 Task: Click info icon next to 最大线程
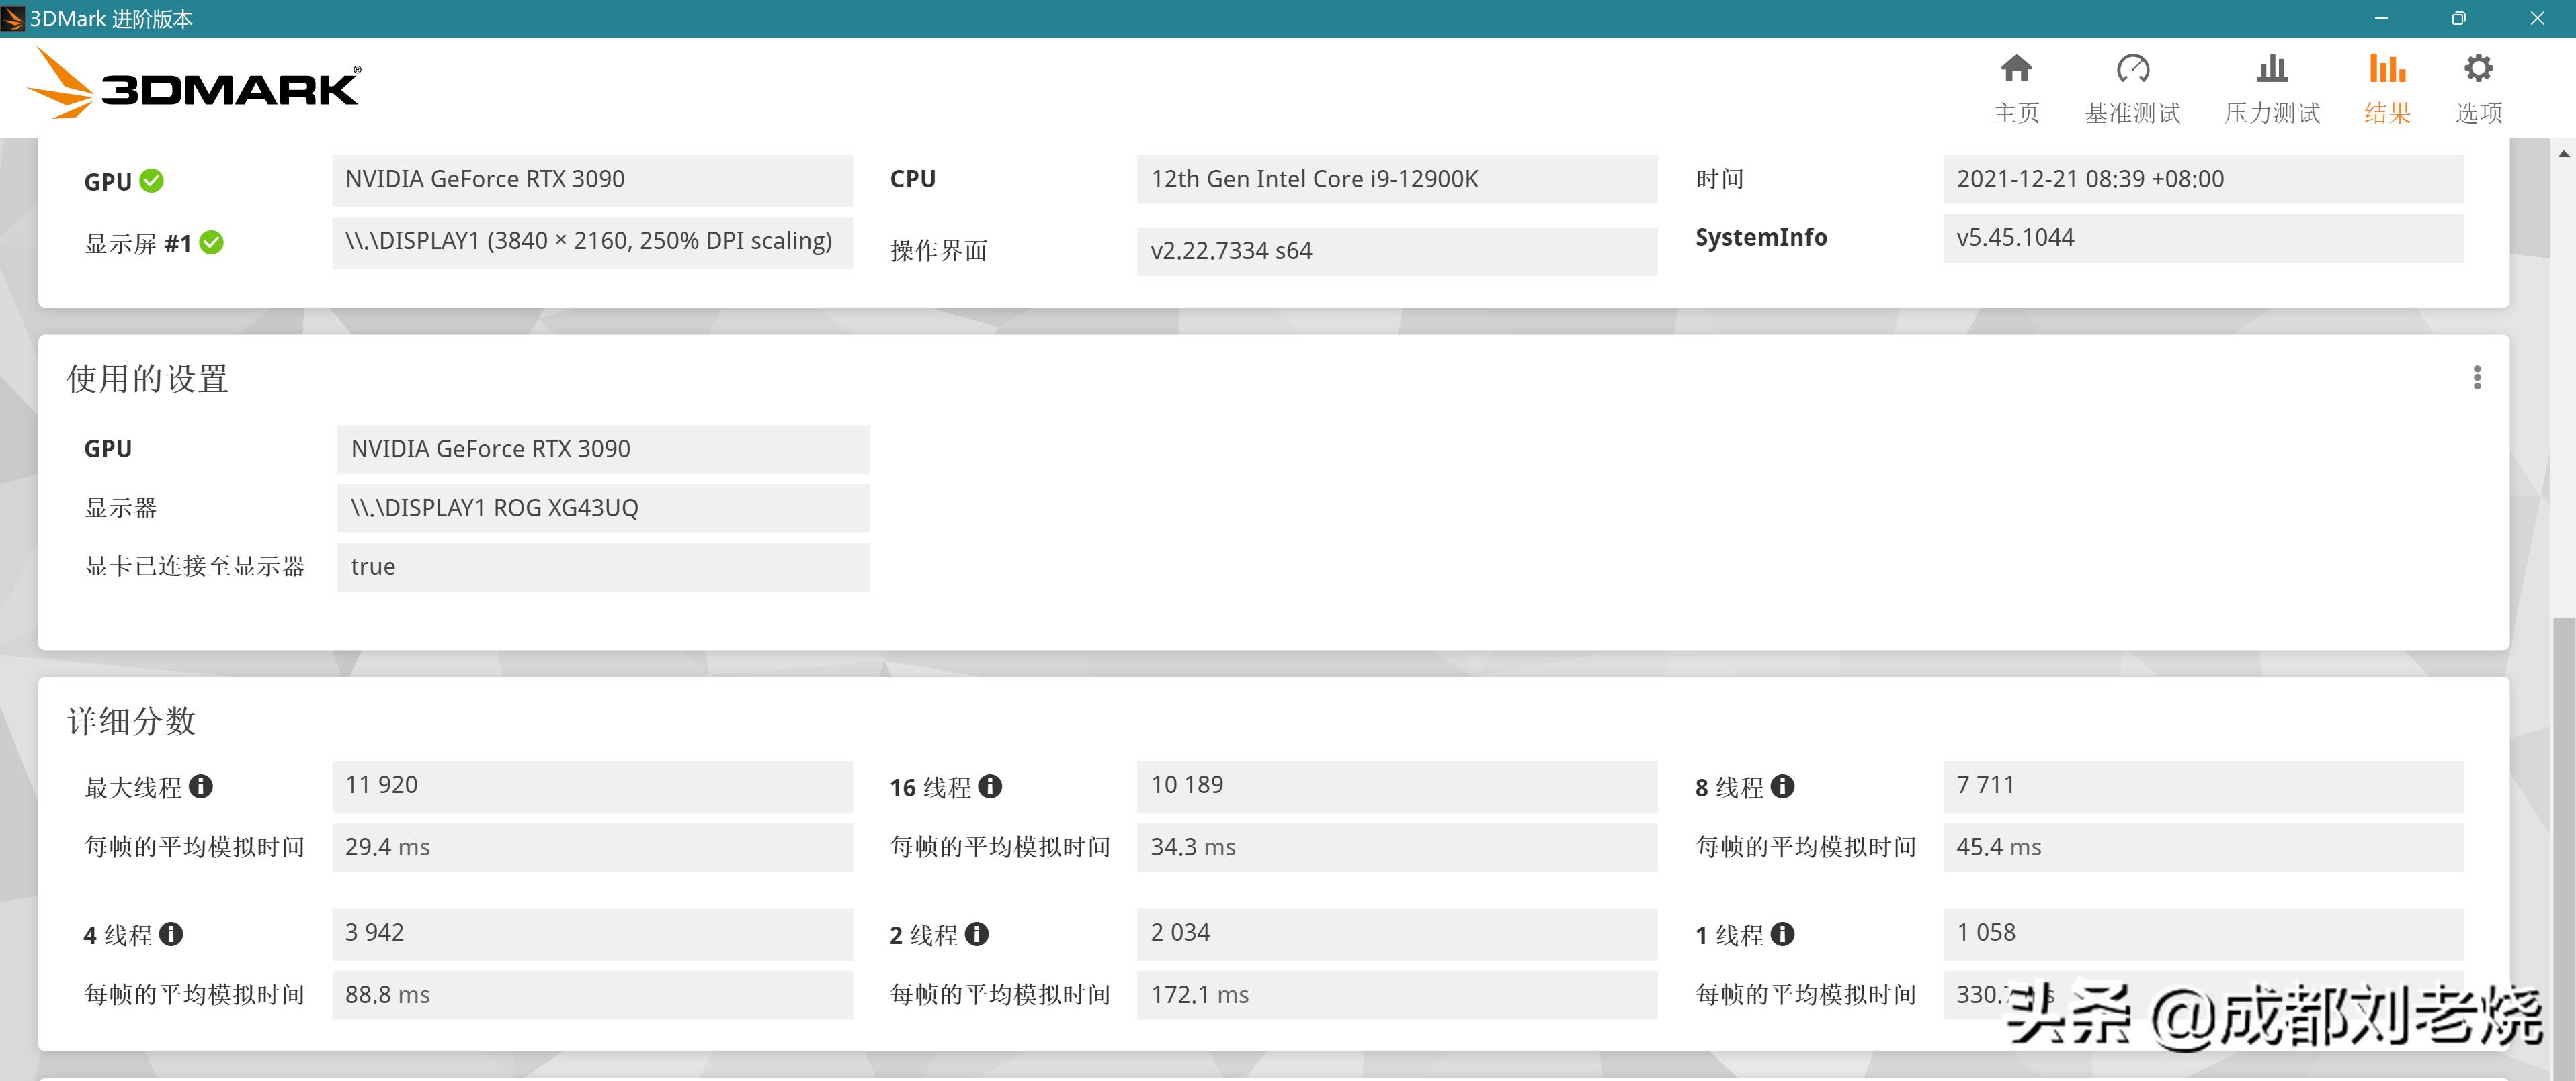(200, 786)
